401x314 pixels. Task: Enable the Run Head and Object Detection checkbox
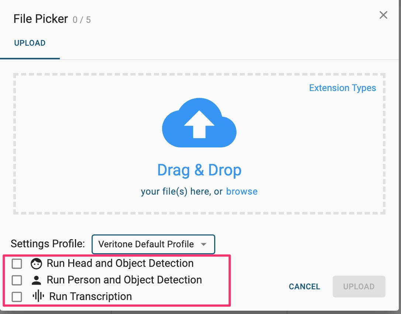[x=17, y=264]
